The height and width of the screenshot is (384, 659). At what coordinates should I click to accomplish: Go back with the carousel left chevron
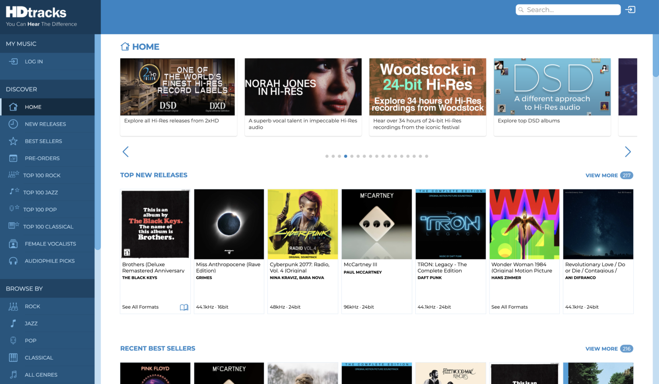[x=126, y=152]
